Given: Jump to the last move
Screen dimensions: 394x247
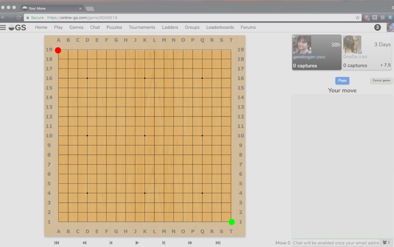Looking at the screenshot, I should click(x=218, y=243).
